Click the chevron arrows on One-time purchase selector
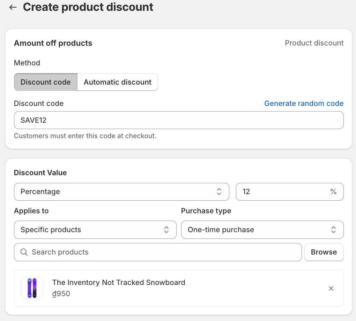This screenshot has width=356, height=321. coord(334,230)
